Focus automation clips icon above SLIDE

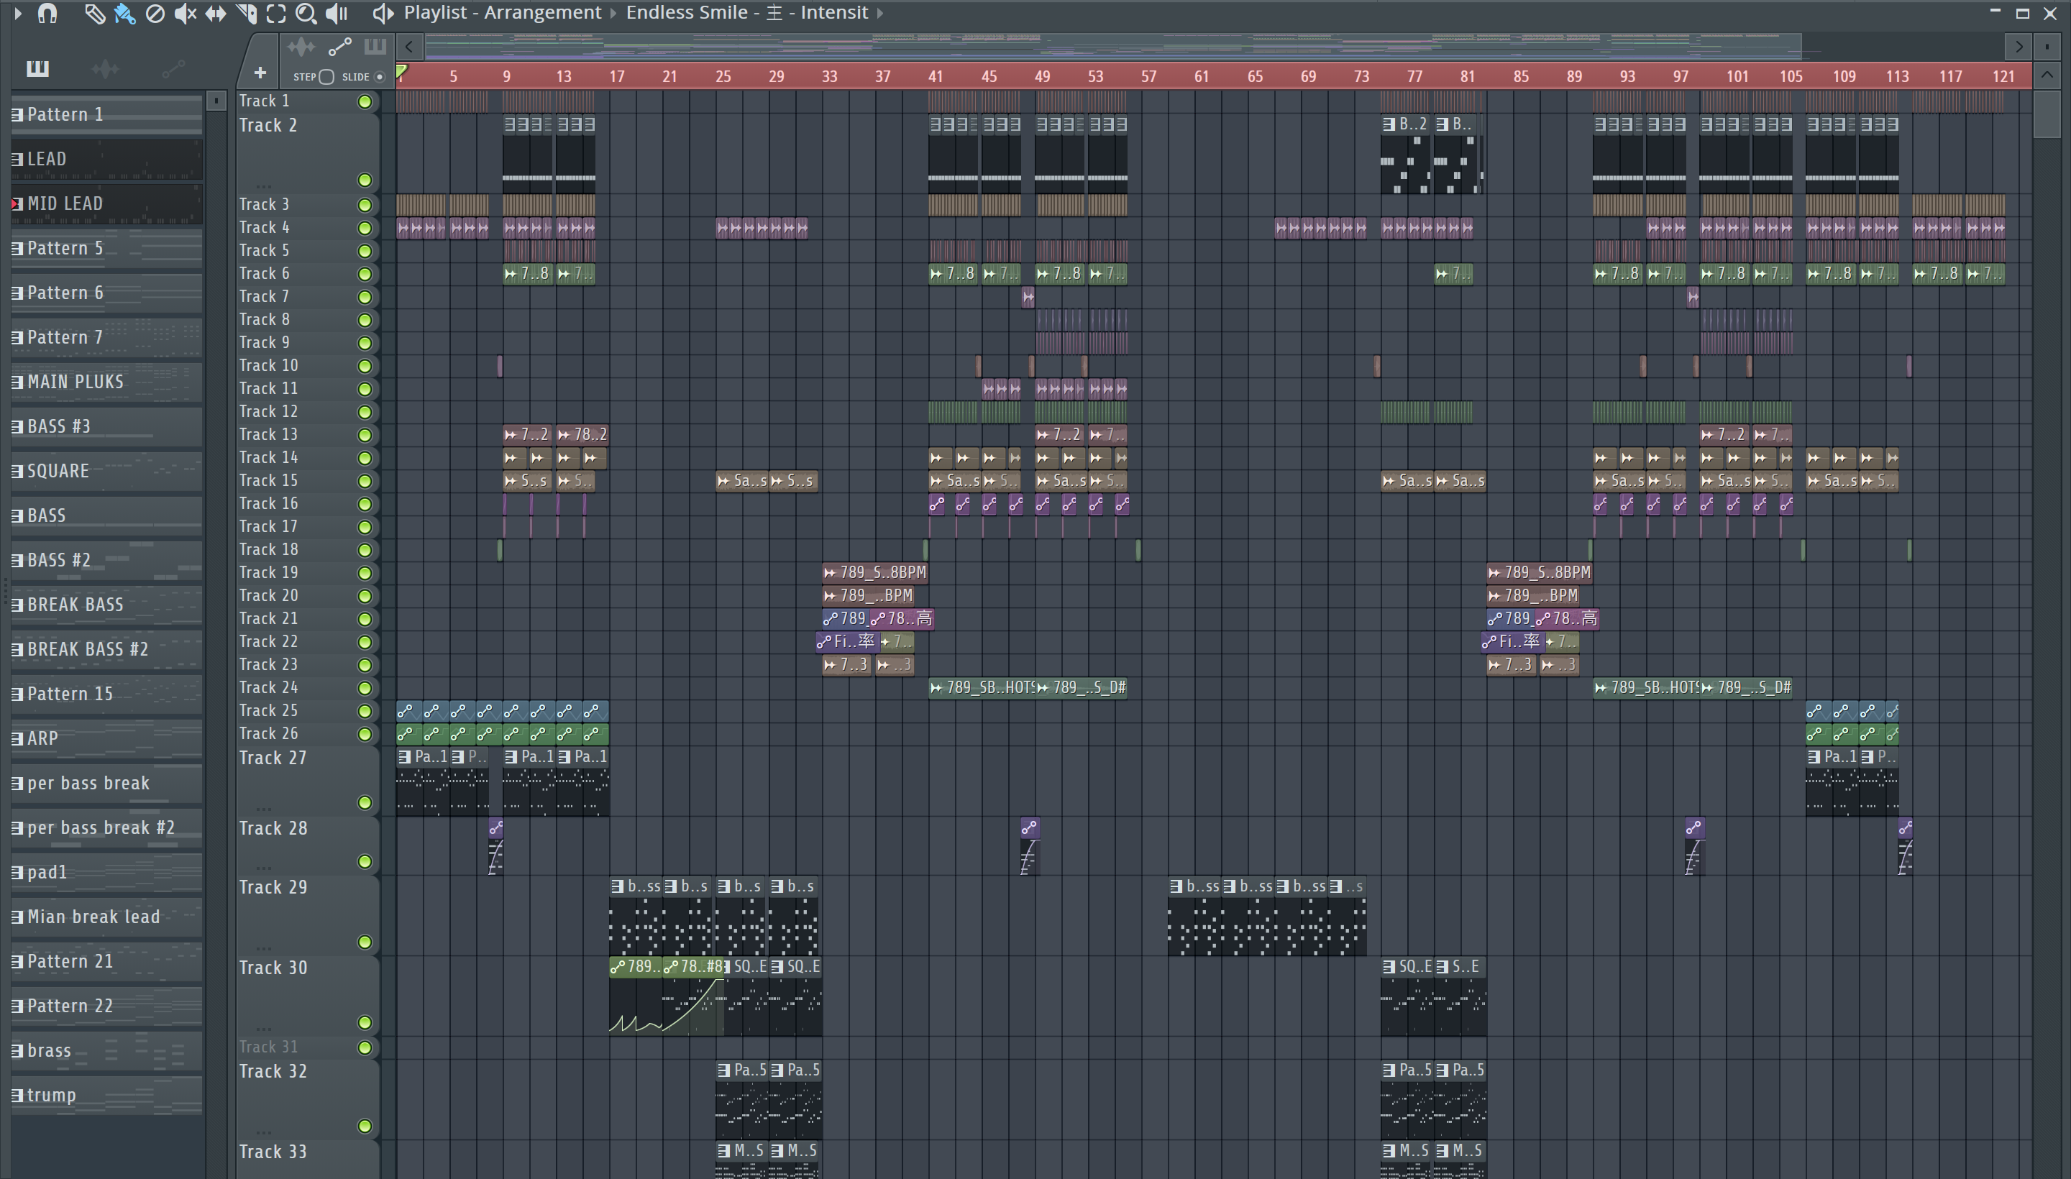(339, 47)
